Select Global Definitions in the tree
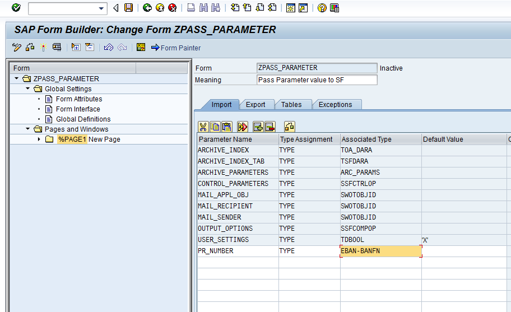This screenshot has width=511, height=312. 83,119
